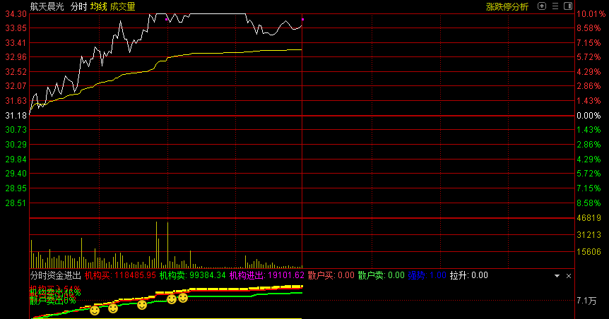
Task: Close the 分时资金进出 indicator panel
Action: (568, 275)
